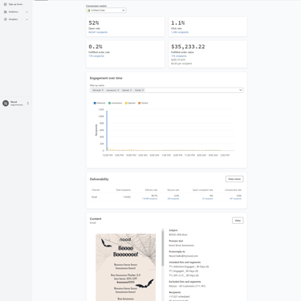
Task: Click the Subject label in Content
Action: pyautogui.click(x=173, y=230)
